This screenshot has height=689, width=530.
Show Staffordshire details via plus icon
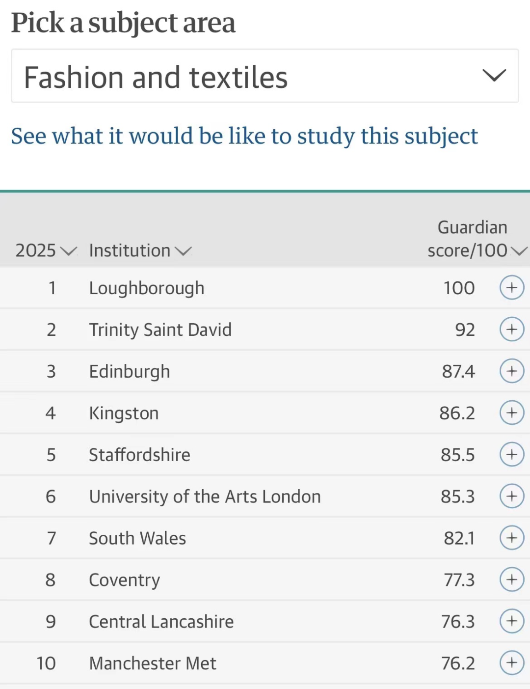tap(512, 455)
